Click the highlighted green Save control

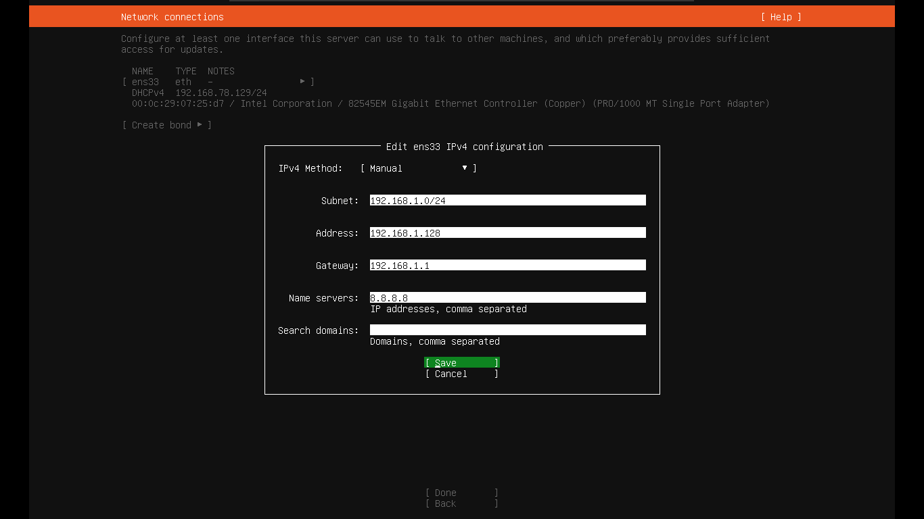(x=461, y=362)
